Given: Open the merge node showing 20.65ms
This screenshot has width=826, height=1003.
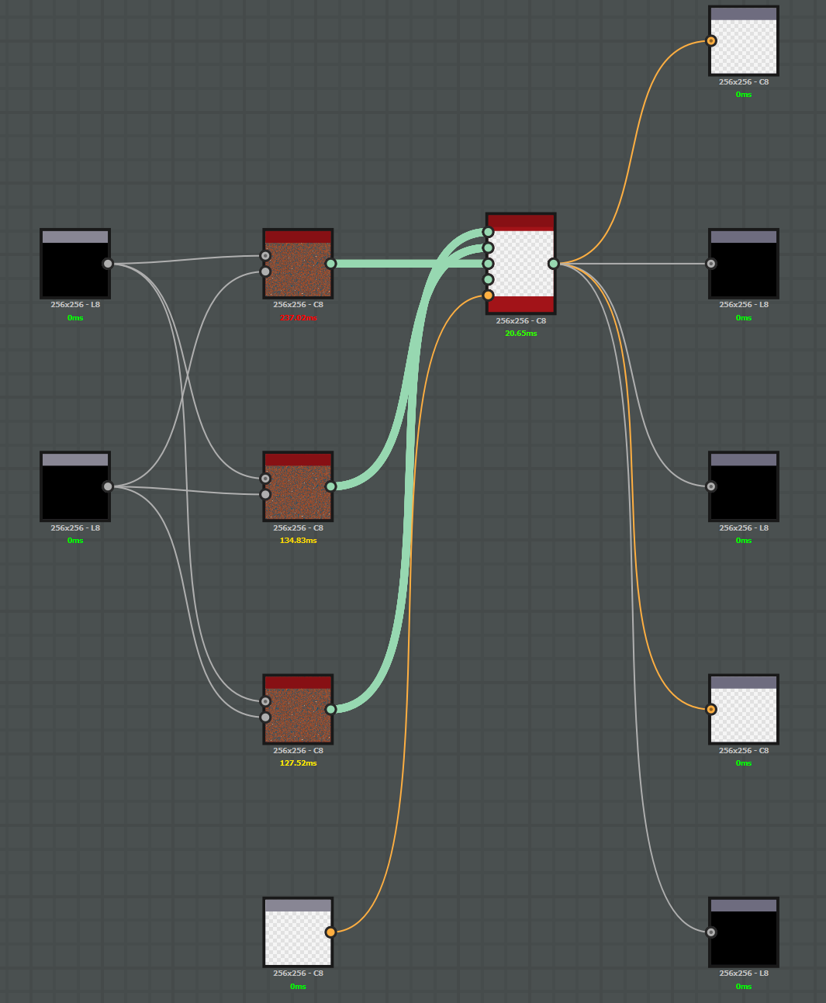Looking at the screenshot, I should (520, 264).
